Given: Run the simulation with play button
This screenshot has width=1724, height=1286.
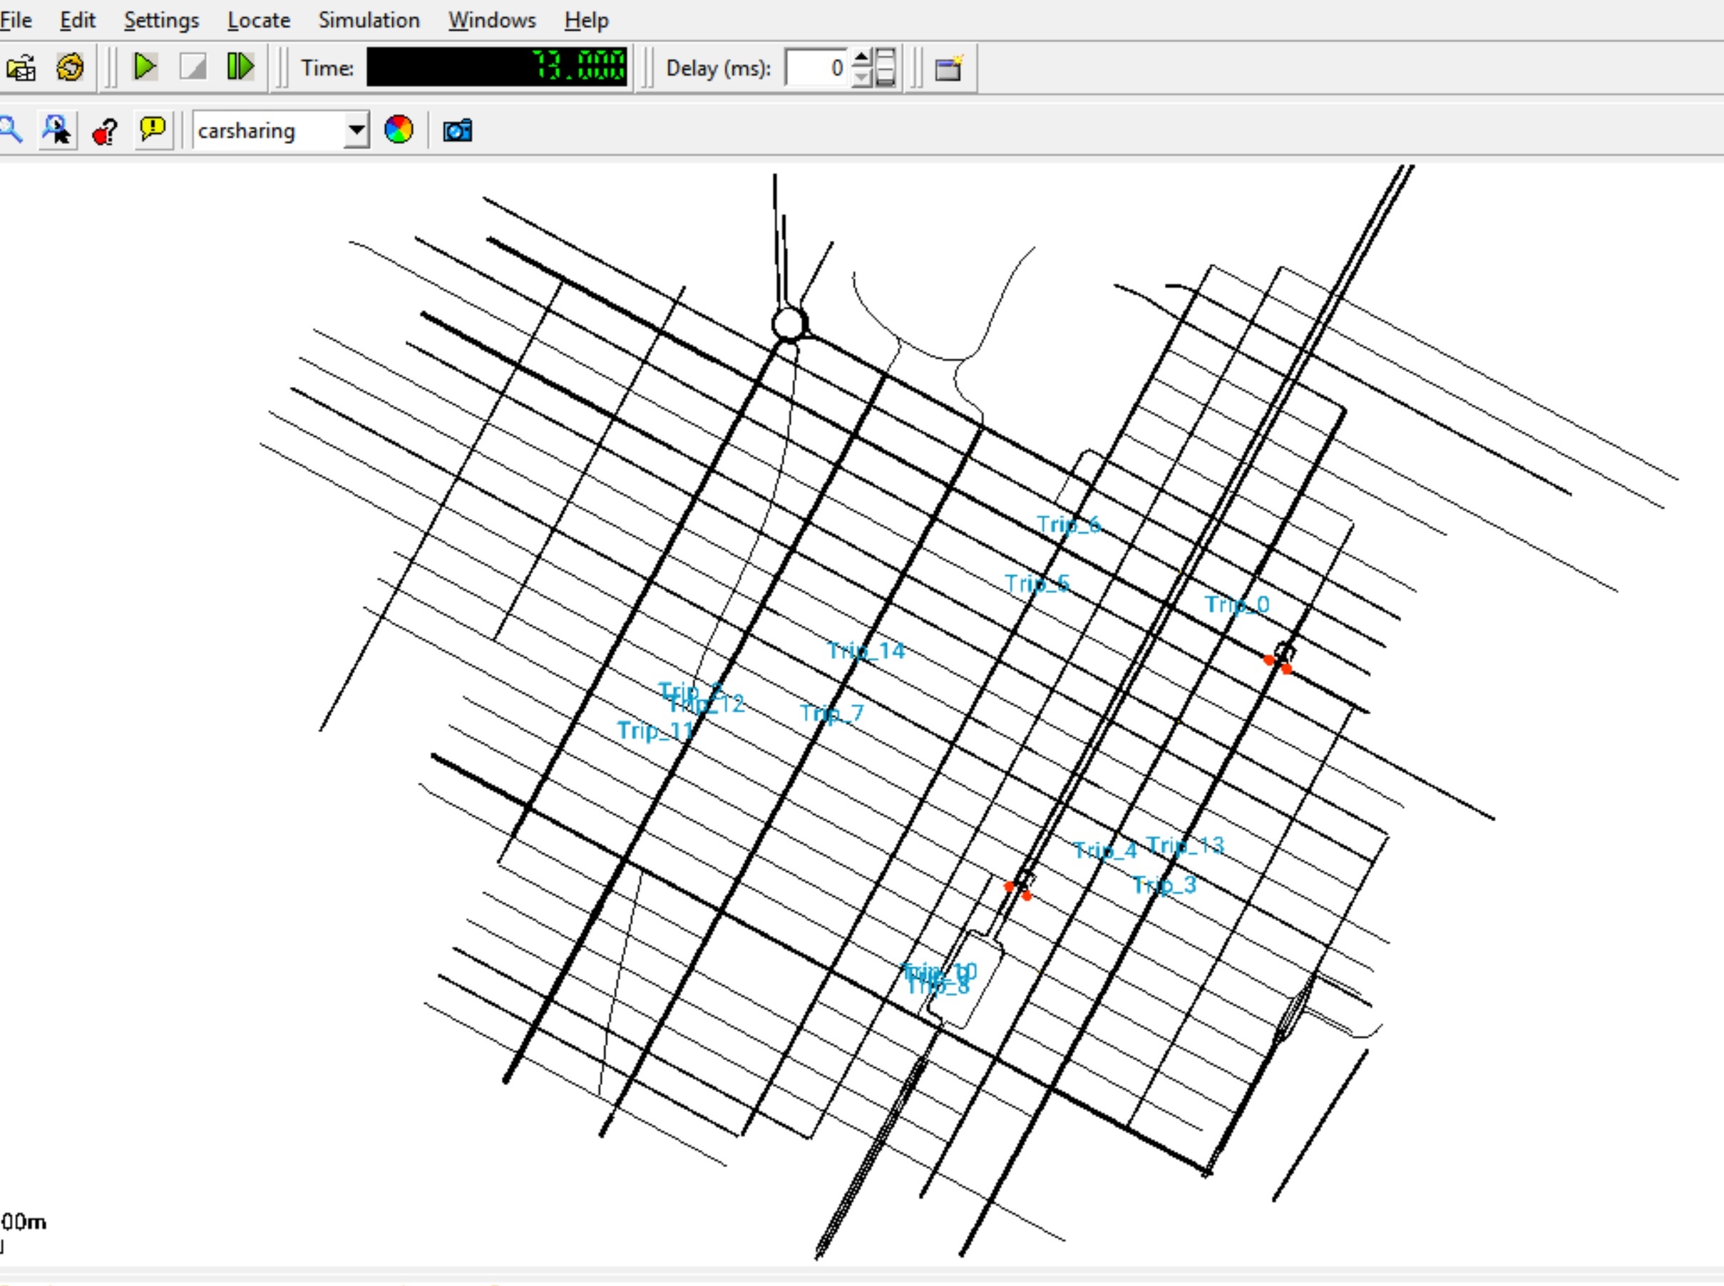Looking at the screenshot, I should pos(145,67).
